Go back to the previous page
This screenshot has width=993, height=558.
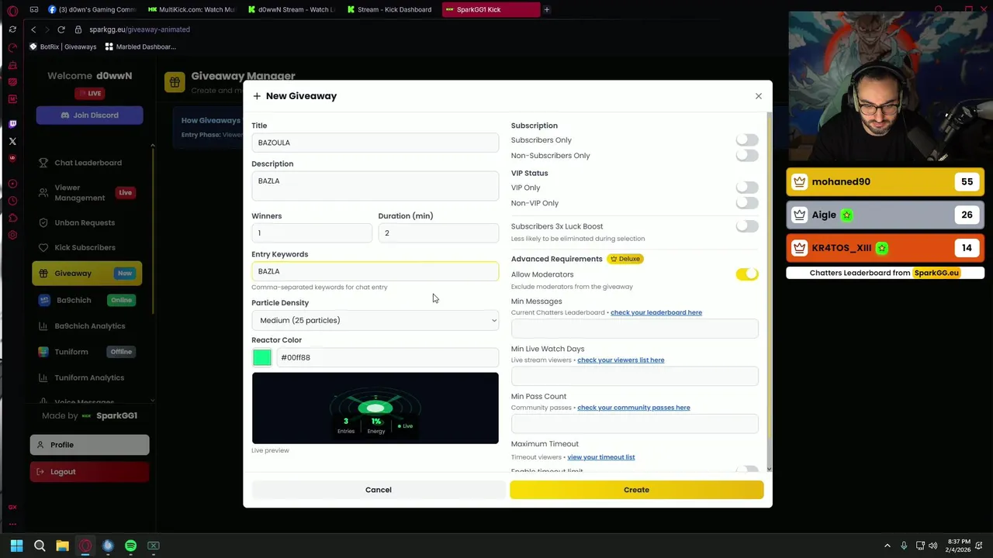pos(33,29)
